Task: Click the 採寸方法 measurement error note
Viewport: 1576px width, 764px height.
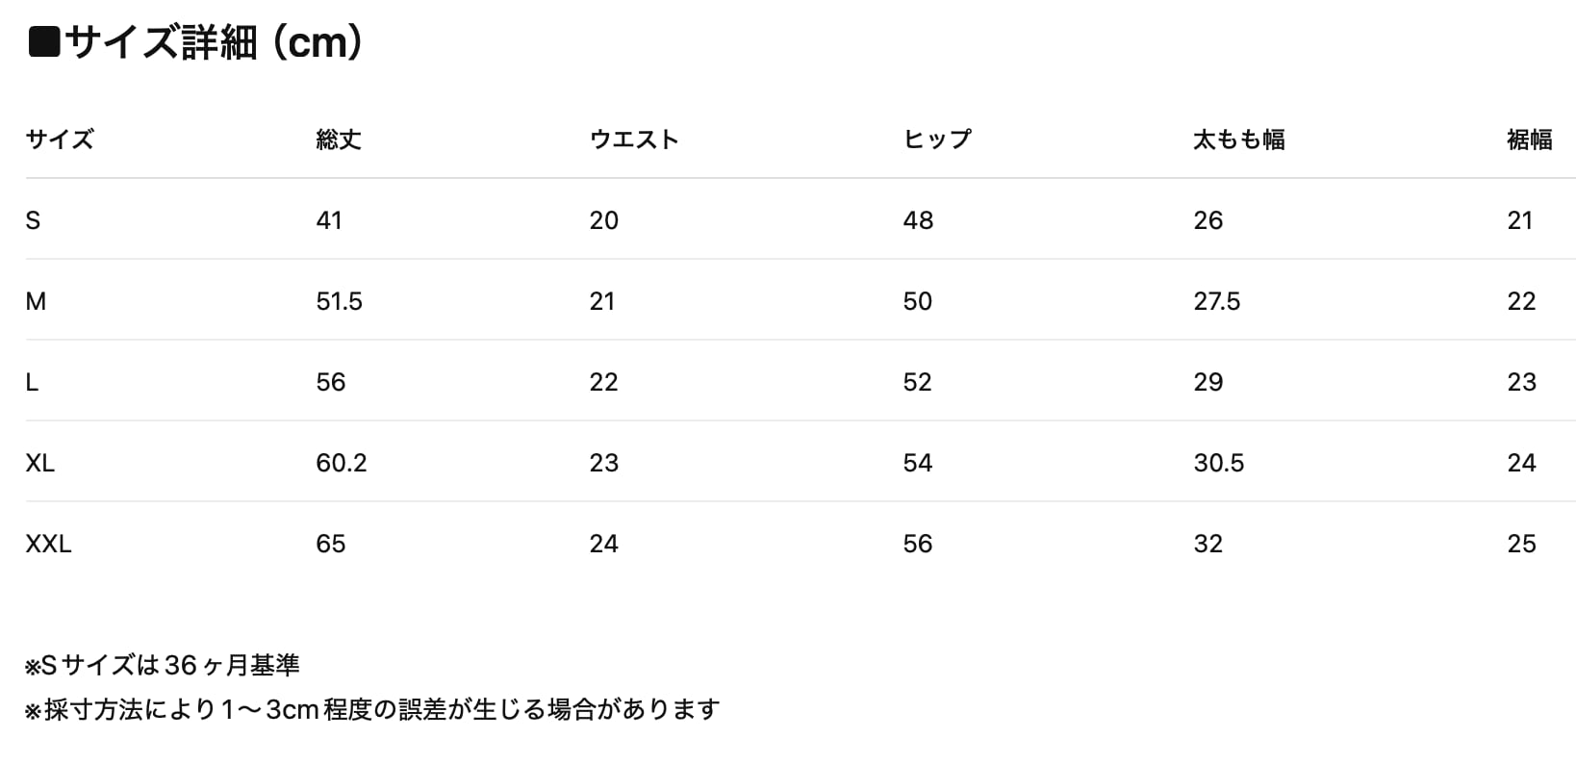Action: (372, 710)
